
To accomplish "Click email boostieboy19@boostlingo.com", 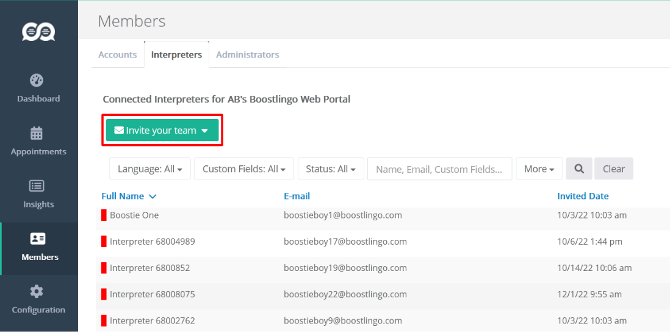I will coord(345,268).
